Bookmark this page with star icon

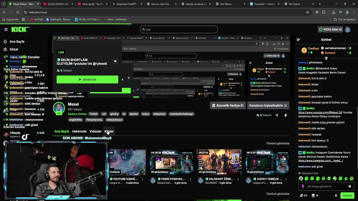pyautogui.click(x=308, y=12)
